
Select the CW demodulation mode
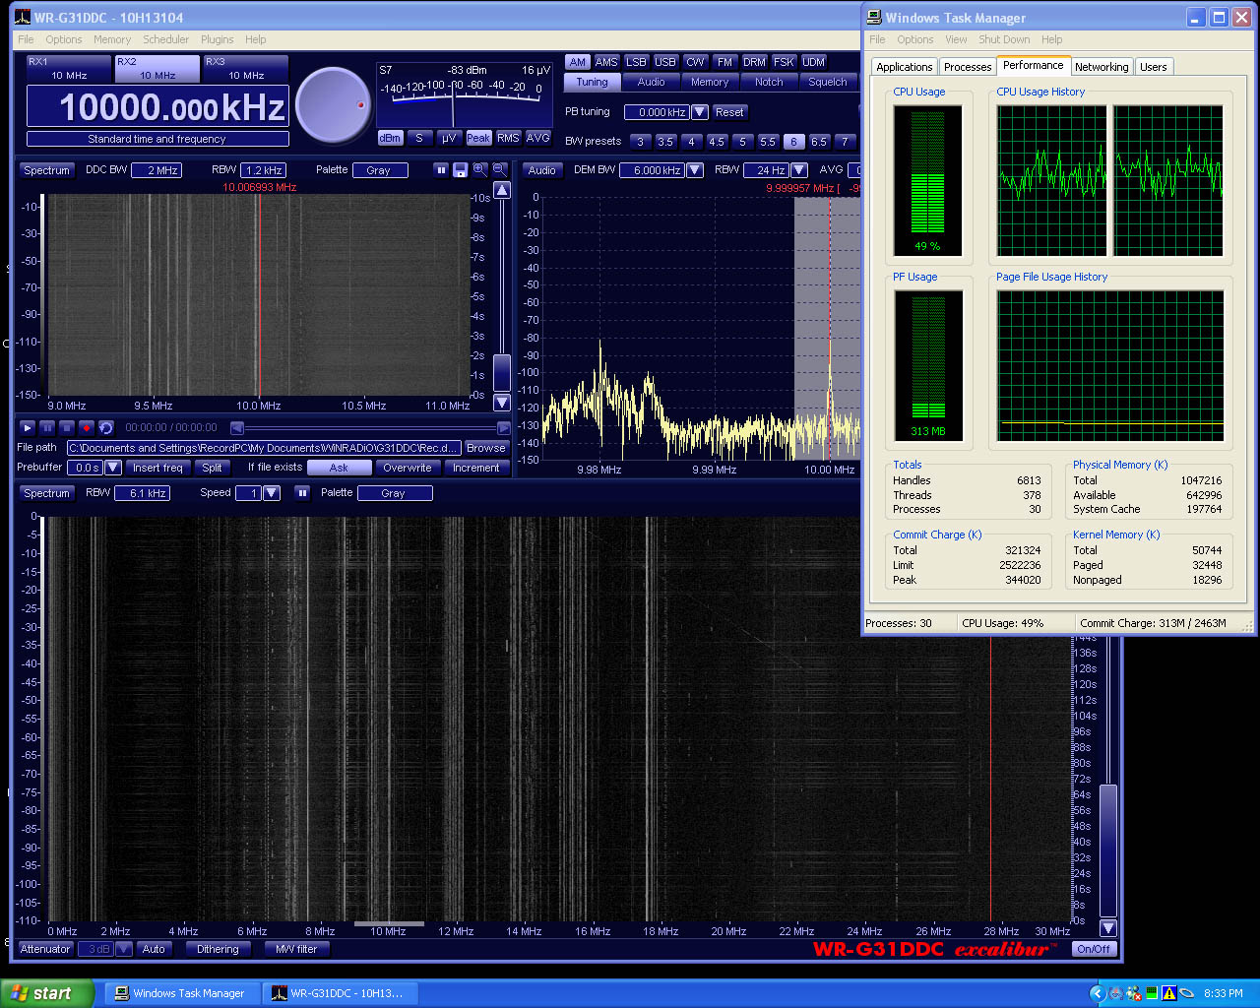pos(696,62)
